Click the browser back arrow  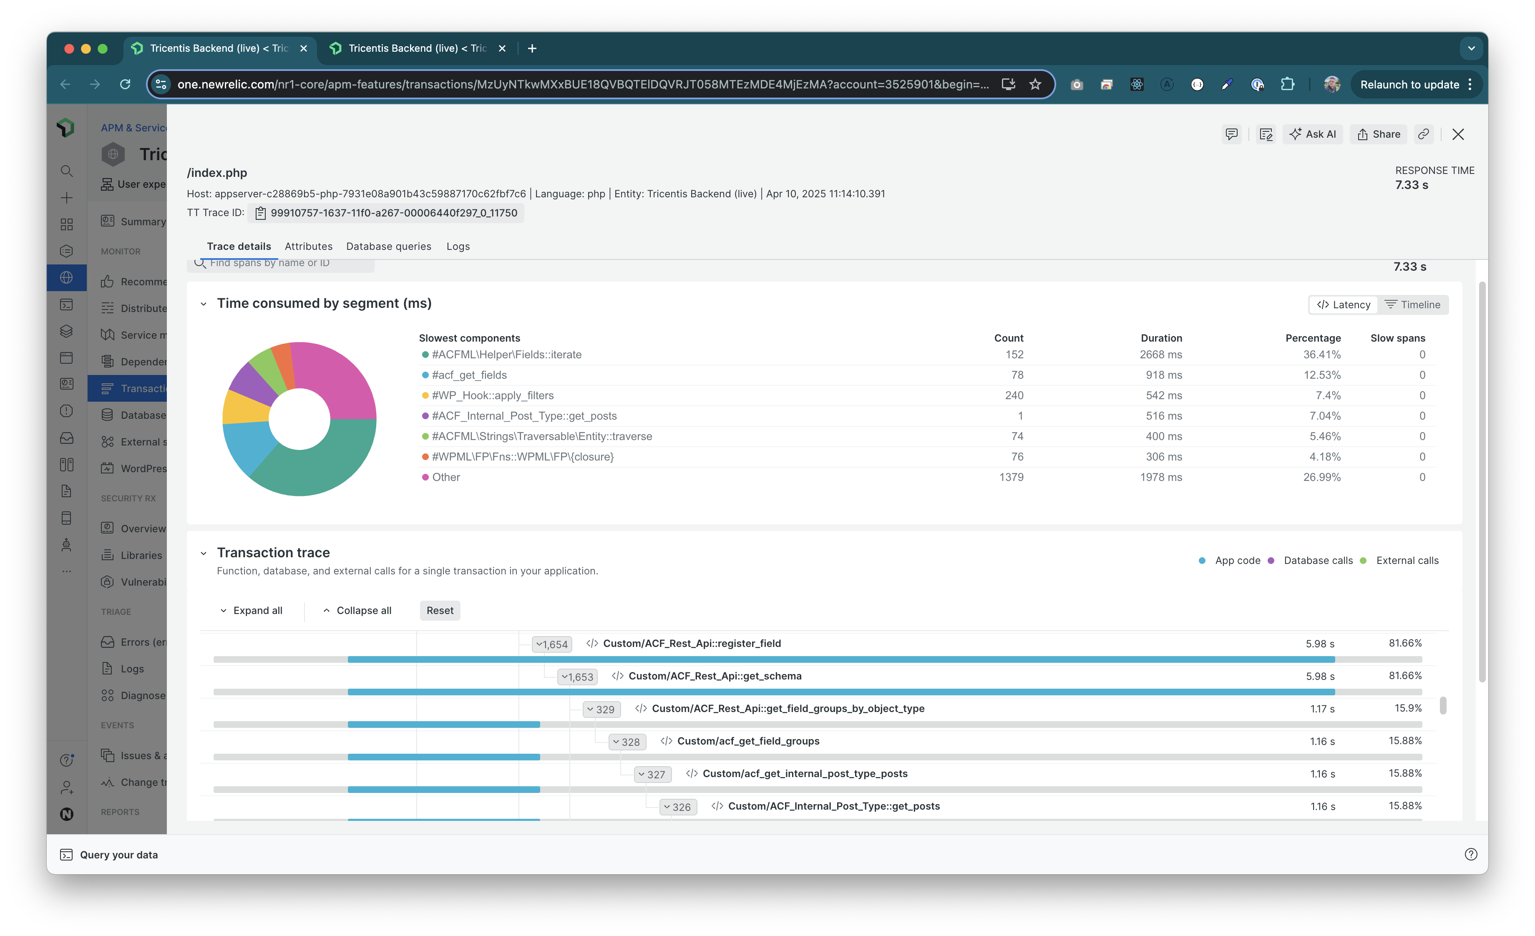click(x=65, y=84)
